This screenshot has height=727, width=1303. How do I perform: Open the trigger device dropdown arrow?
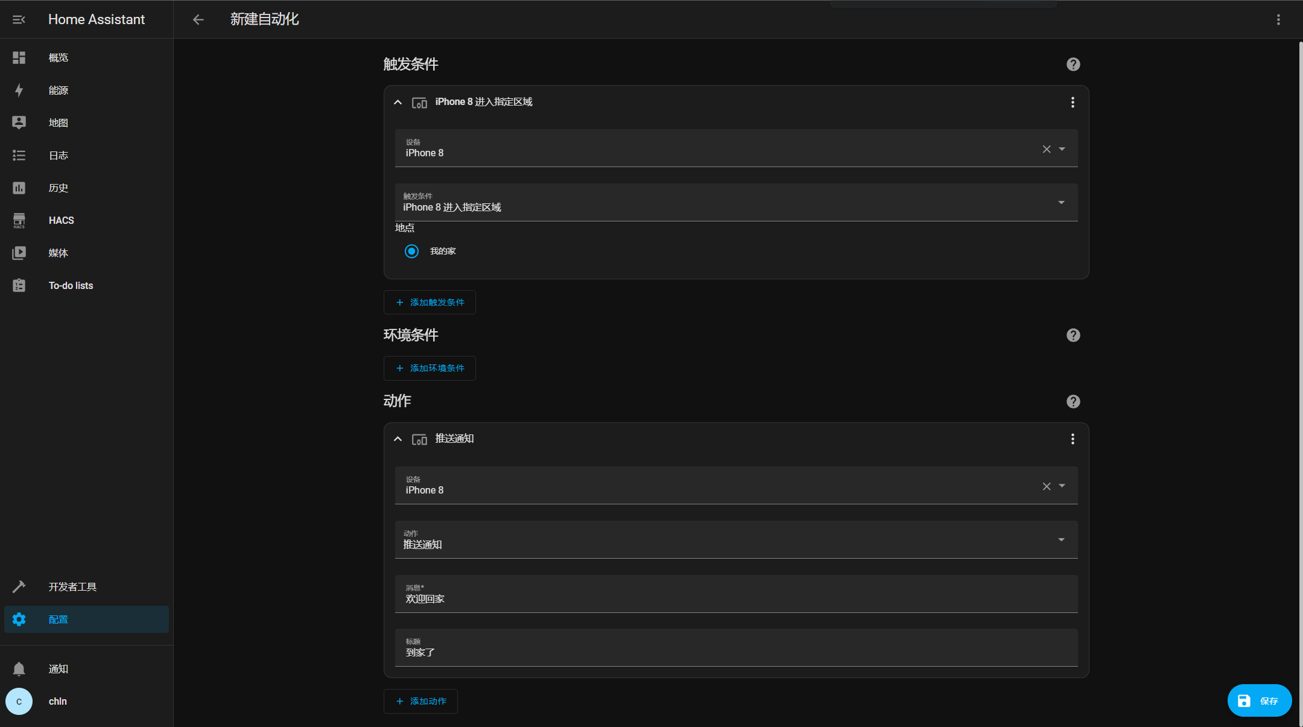(x=1062, y=149)
